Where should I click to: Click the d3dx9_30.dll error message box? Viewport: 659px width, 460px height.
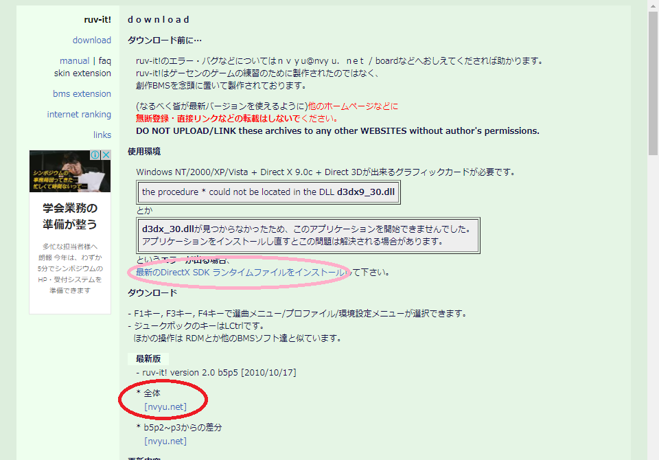268,192
